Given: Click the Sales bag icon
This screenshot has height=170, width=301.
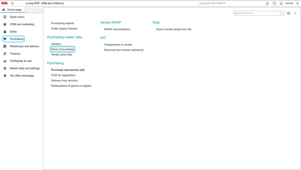Looking at the screenshot, I should click(5, 32).
